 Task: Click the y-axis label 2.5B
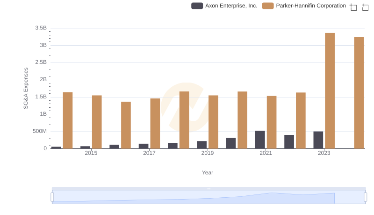41,62
